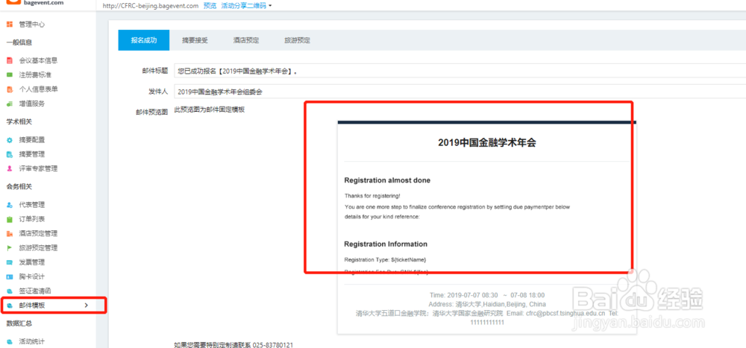Click the 邮件预览图 label
The image size is (746, 348).
(151, 113)
